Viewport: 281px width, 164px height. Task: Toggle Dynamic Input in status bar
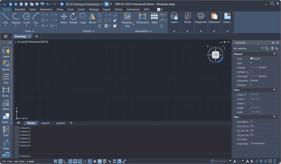pos(90,161)
